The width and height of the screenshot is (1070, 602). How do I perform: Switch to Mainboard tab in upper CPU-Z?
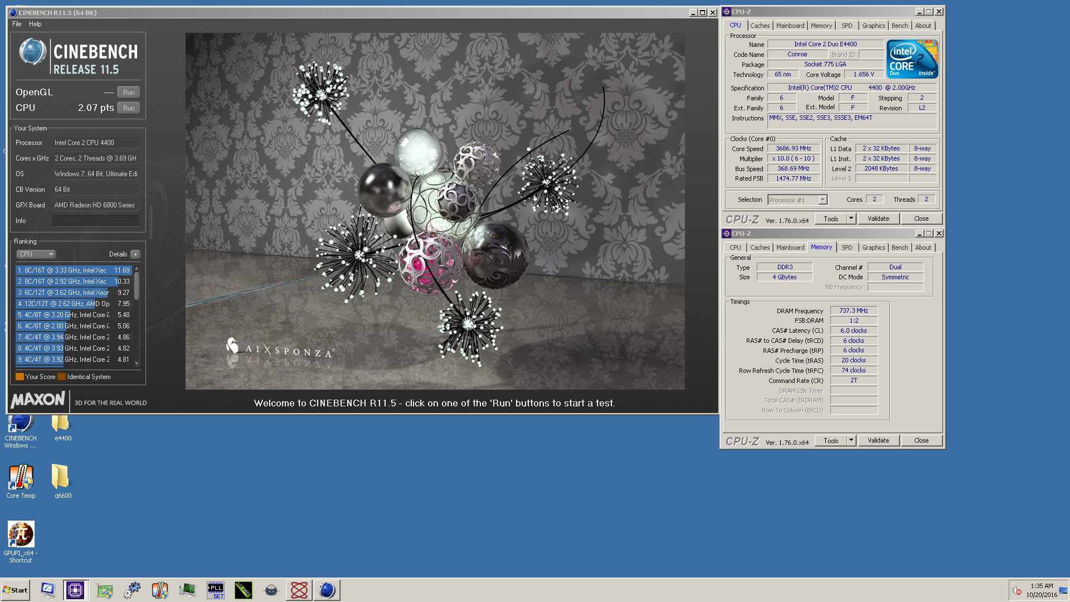click(x=790, y=26)
